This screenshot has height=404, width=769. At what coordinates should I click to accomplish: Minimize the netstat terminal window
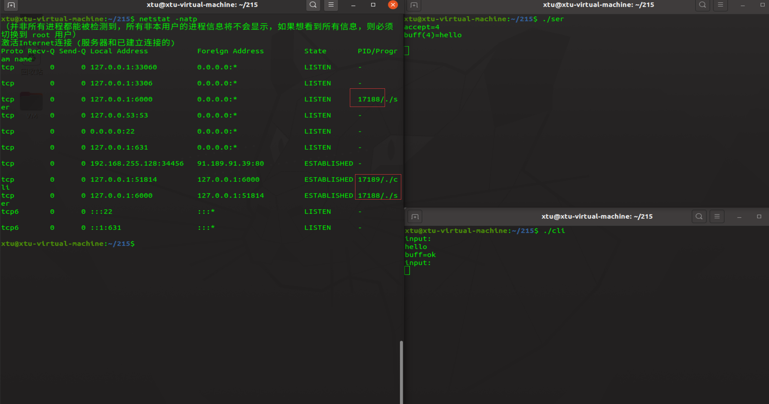pos(353,5)
